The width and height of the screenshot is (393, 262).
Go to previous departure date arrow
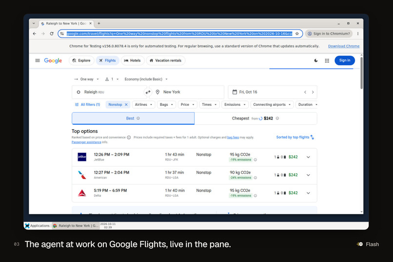point(305,92)
